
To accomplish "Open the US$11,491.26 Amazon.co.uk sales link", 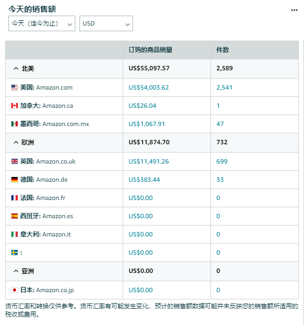I will pos(149,161).
